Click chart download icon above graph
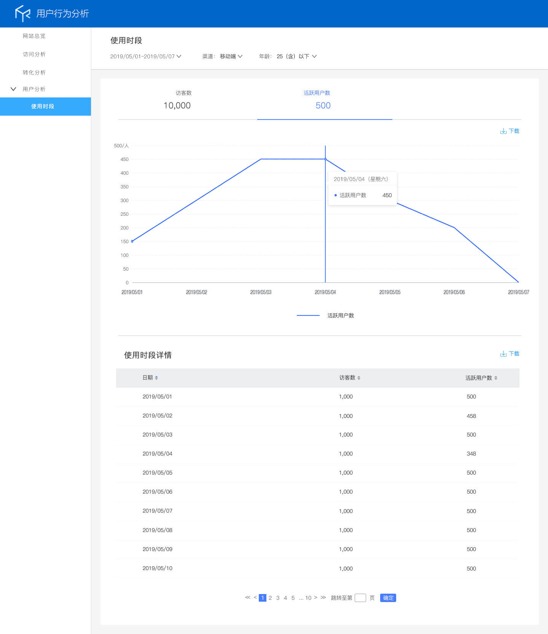 pos(503,131)
